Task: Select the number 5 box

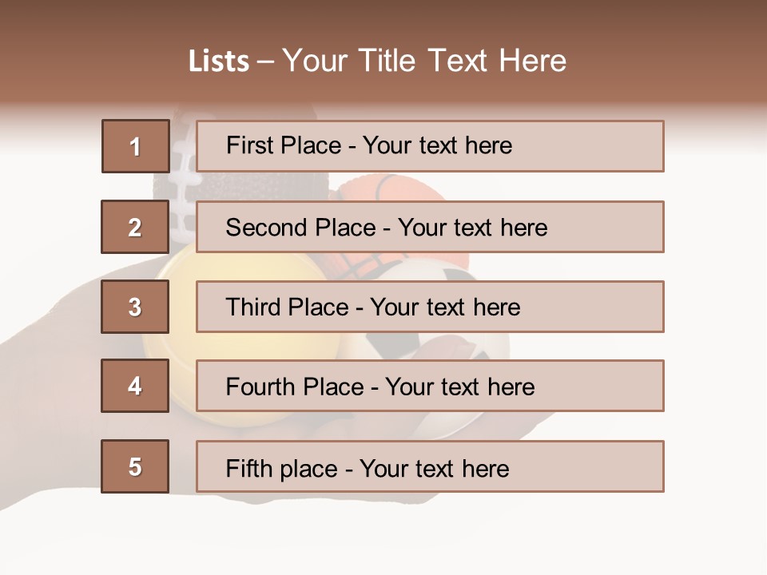Action: pyautogui.click(x=135, y=466)
